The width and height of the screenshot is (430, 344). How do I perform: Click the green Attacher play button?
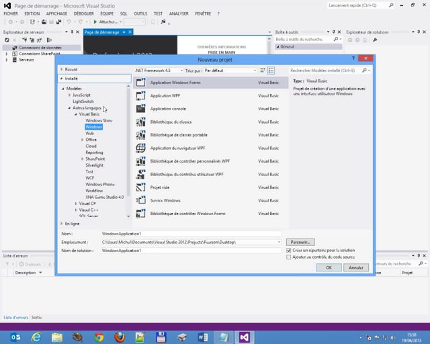[x=95, y=21]
